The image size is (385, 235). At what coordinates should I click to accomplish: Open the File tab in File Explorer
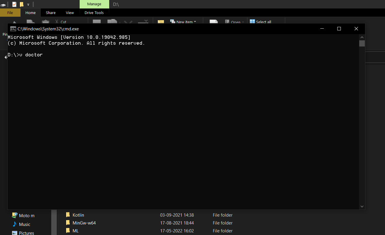10,13
